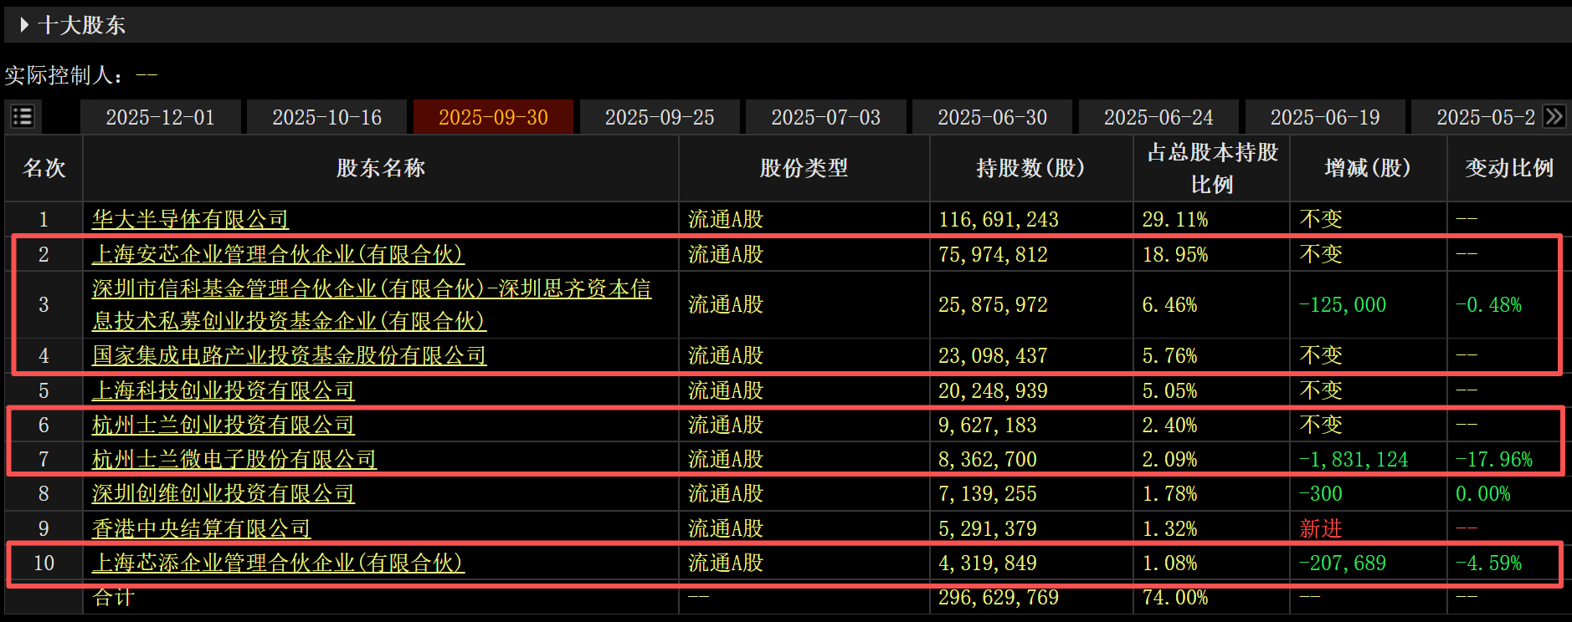Open shareholder link 华大半导体有限公司

click(190, 219)
